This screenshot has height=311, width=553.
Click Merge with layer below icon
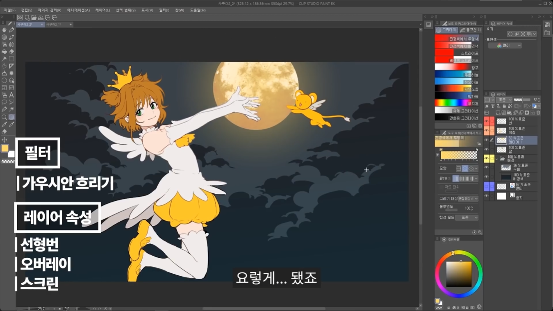[x=521, y=113]
